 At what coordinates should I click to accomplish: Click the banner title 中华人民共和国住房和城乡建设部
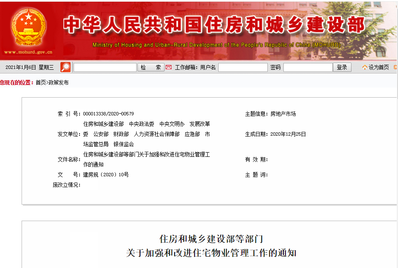214,25
